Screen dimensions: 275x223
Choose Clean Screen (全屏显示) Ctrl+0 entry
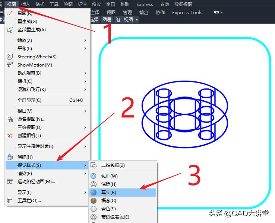click(x=47, y=100)
